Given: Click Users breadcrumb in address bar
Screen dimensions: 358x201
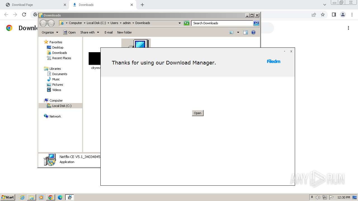Looking at the screenshot, I should point(114,23).
